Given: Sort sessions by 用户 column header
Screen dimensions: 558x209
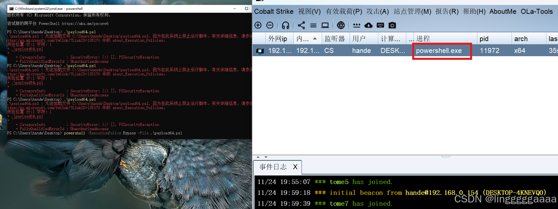Looking at the screenshot, I should (363, 39).
